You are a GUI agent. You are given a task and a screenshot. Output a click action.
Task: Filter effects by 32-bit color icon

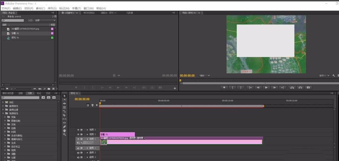pos(49,98)
